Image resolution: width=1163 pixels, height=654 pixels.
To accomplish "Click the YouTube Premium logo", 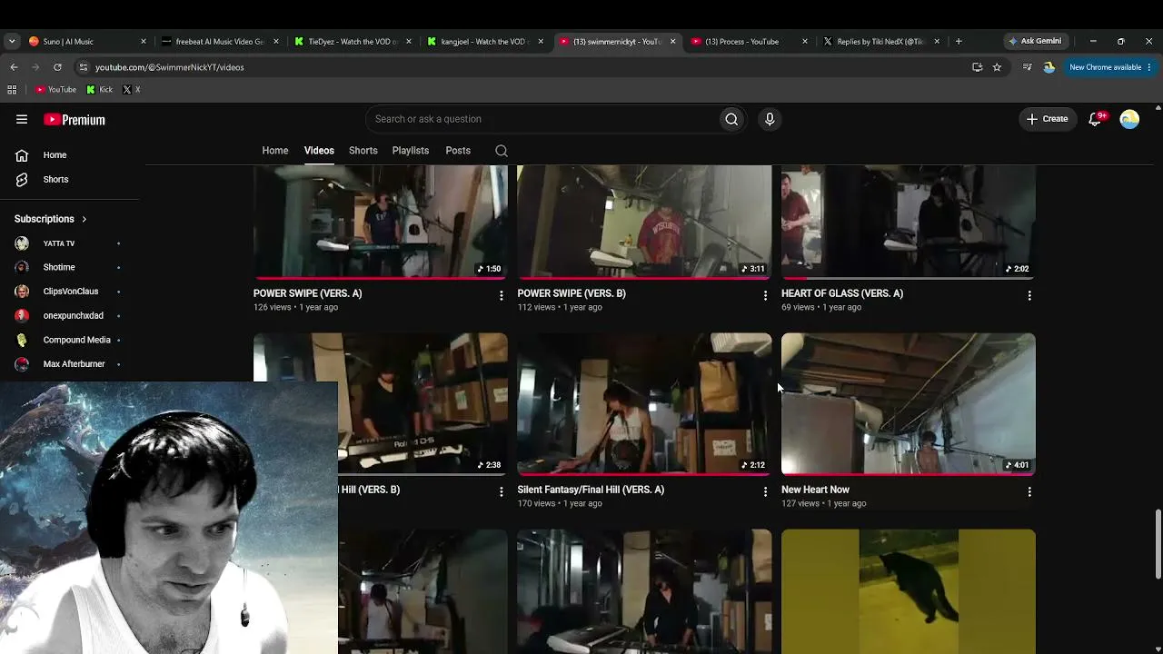I will click(x=75, y=119).
